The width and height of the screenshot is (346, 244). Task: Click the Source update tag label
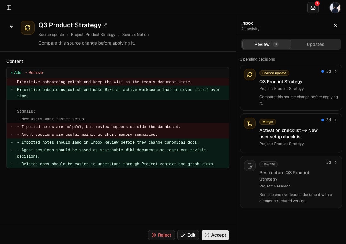pyautogui.click(x=274, y=73)
